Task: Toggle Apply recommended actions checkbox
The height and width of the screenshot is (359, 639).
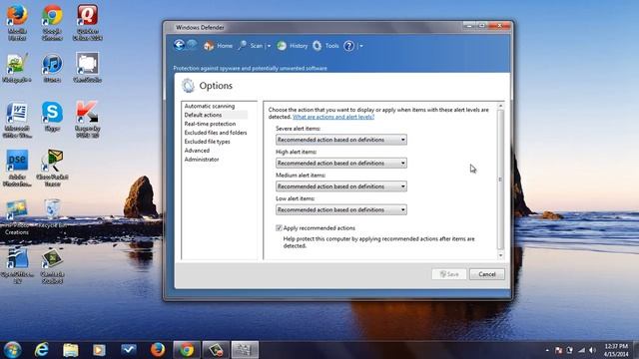Action: [280, 228]
